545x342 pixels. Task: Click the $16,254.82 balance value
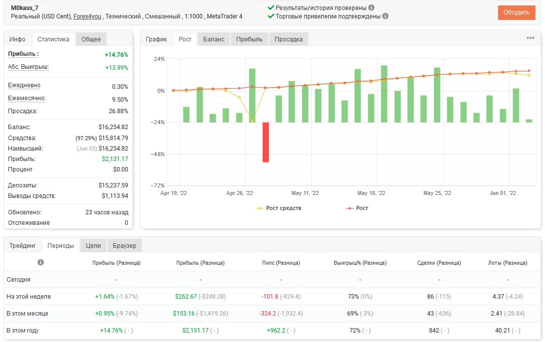click(x=113, y=127)
